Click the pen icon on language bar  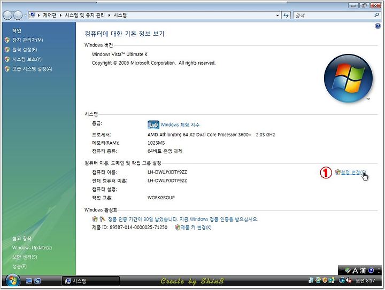tap(348, 271)
